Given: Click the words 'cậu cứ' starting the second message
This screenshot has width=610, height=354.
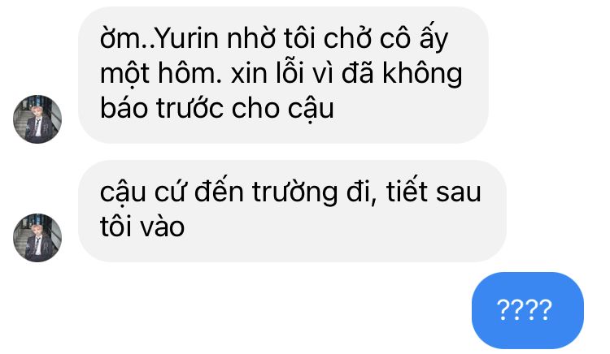Looking at the screenshot, I should tap(144, 193).
